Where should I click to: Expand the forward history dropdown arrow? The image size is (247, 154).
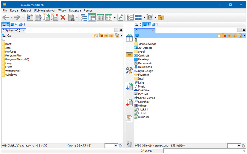tap(23, 18)
